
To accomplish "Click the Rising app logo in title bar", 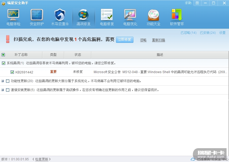I will pyautogui.click(x=3, y=4).
